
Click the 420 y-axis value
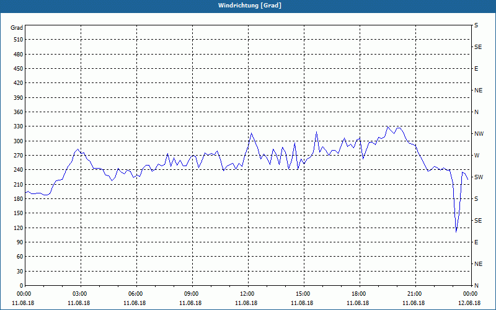pyautogui.click(x=19, y=83)
